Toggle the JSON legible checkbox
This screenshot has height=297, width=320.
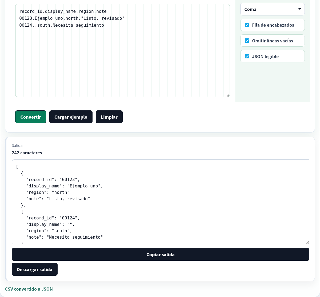(247, 57)
